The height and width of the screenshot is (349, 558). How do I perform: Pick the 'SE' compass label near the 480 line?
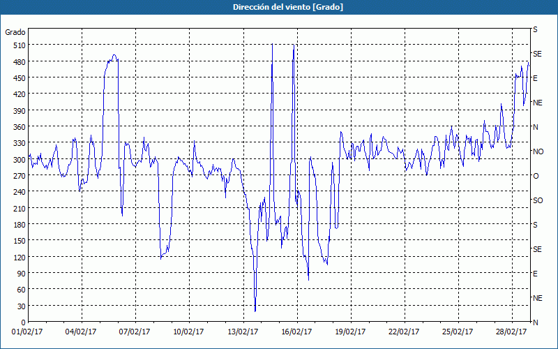tap(537, 54)
